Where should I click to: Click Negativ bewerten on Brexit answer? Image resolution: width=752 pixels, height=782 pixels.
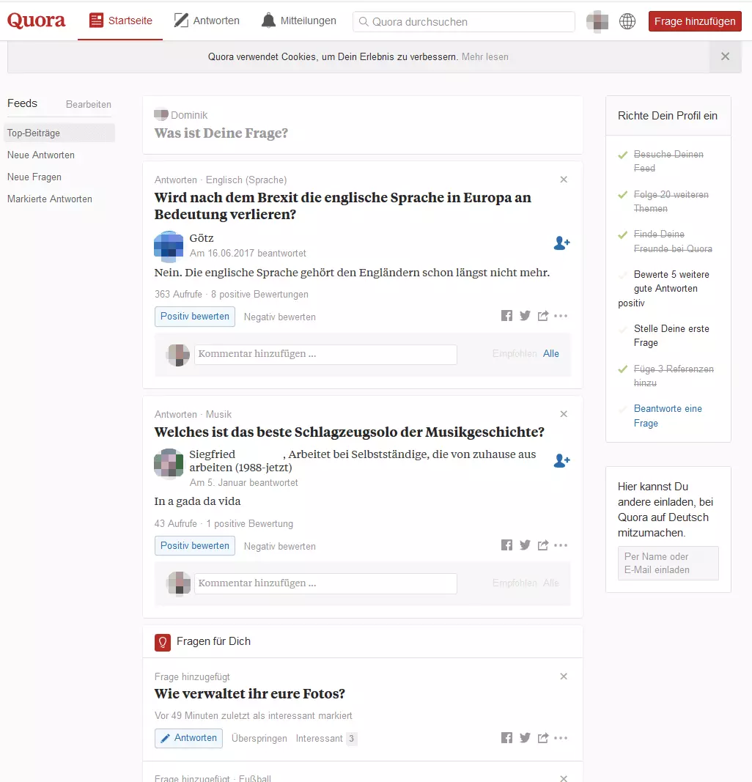click(x=280, y=317)
